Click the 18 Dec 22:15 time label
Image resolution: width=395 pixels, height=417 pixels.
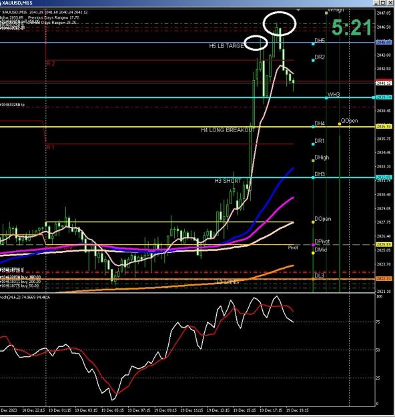(x=33, y=410)
